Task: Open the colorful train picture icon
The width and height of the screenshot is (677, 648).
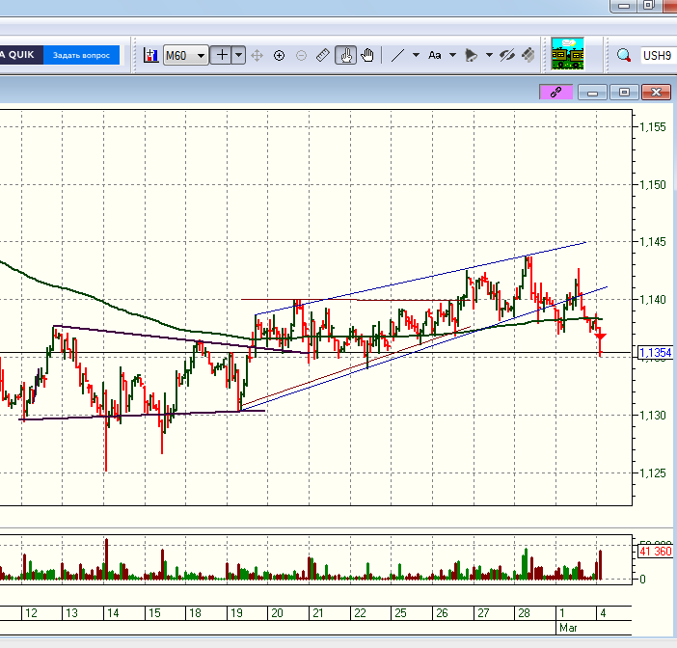Action: click(567, 54)
